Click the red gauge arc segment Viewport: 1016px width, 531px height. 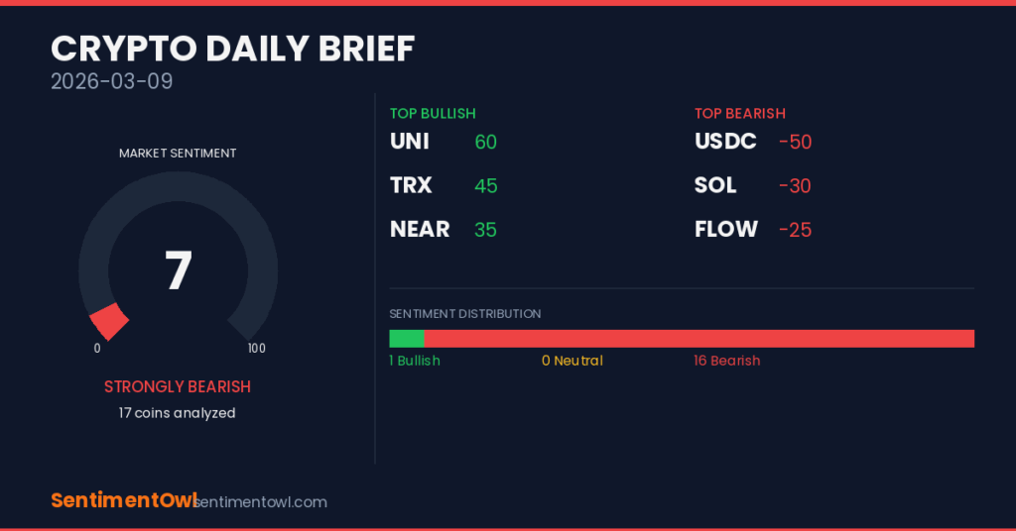(x=110, y=322)
